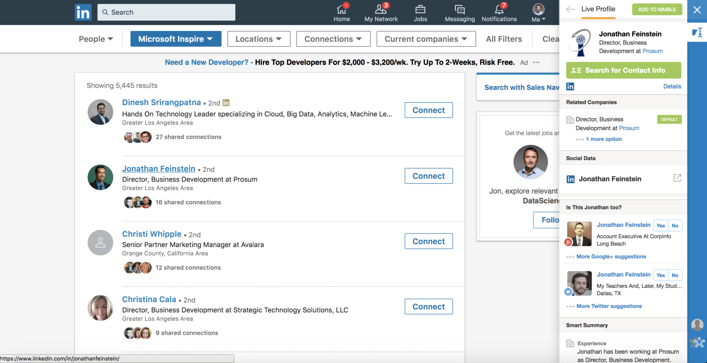Open the Notifications bell icon

(499, 10)
